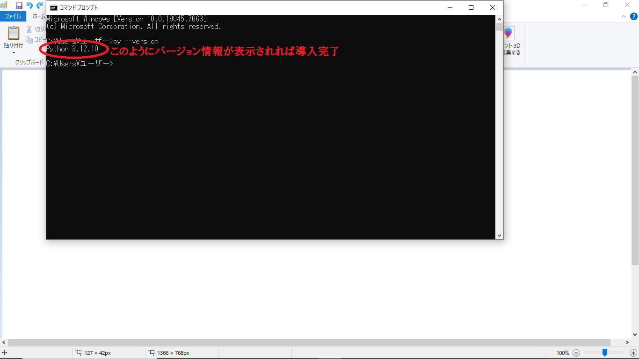Click the Microsoft Corporation copyright line
This screenshot has width=639, height=359.
click(134, 26)
